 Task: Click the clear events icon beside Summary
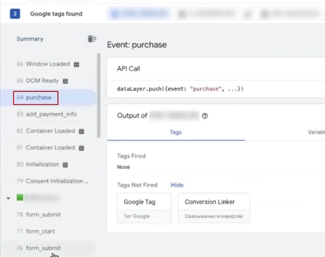tap(91, 39)
